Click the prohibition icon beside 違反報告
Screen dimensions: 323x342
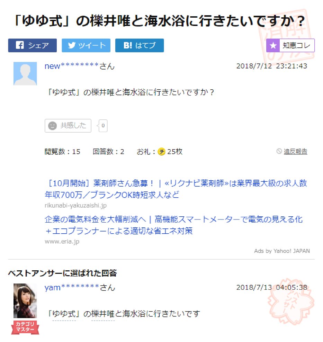click(x=279, y=151)
